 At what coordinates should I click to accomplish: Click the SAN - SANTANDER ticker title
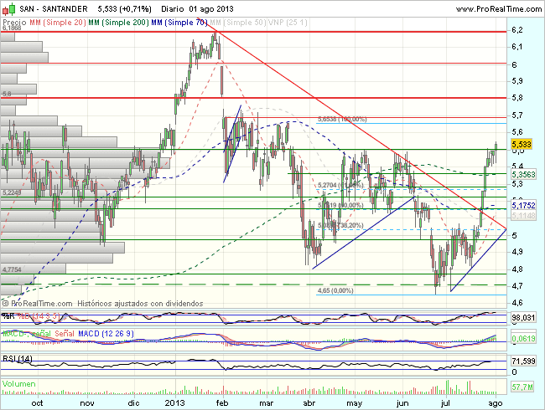[x=45, y=7]
